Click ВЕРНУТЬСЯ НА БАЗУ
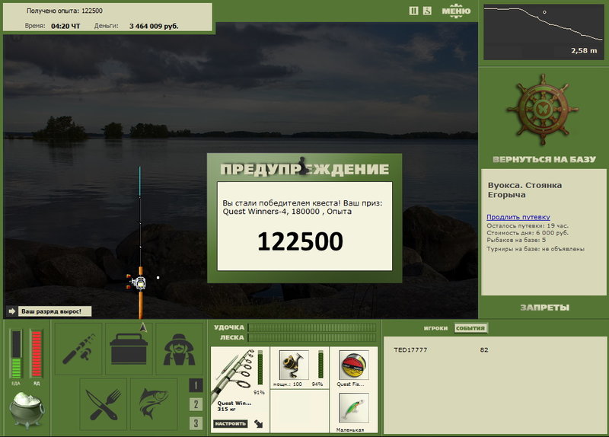 click(543, 160)
